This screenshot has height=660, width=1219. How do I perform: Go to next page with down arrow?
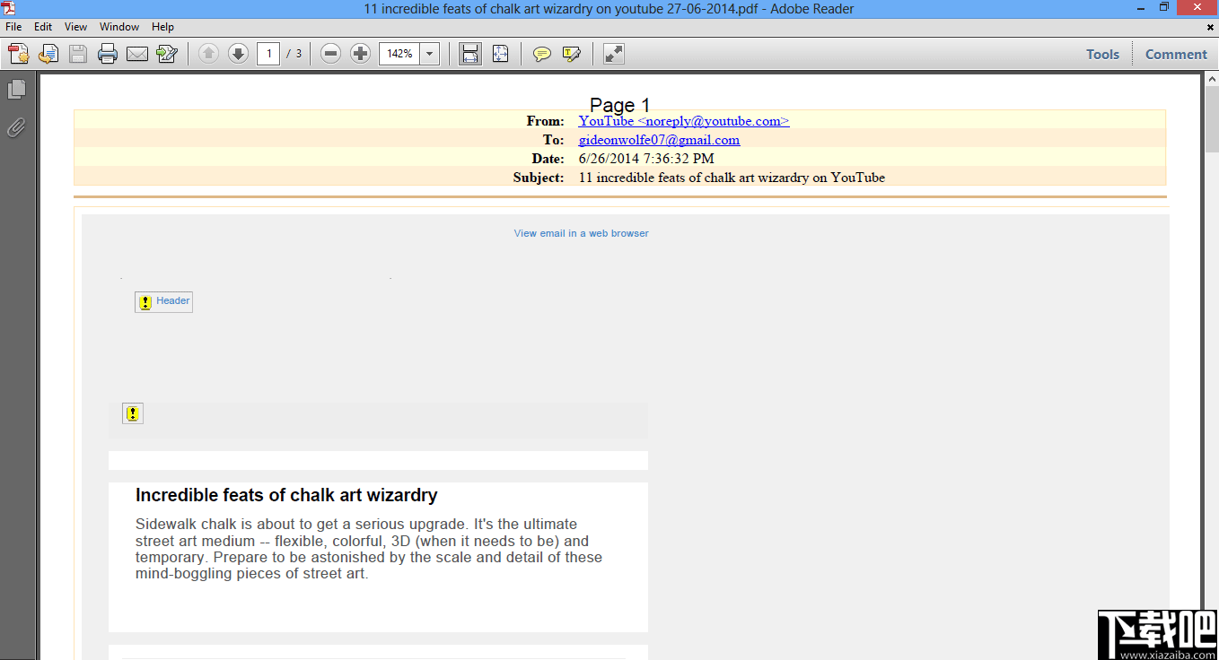coord(238,54)
